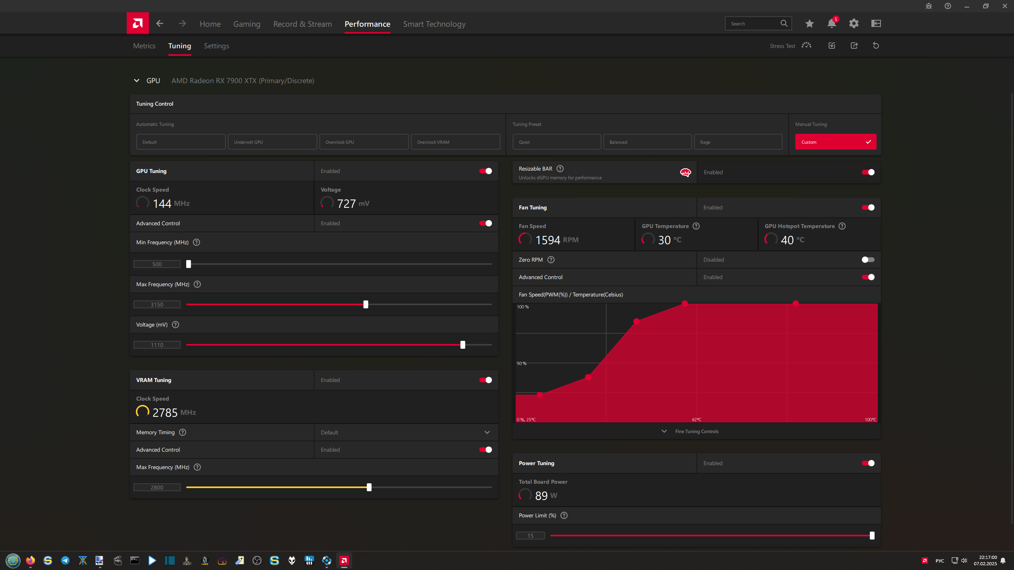Open settings gear icon
Viewport: 1014px width, 570px height.
coord(854,23)
